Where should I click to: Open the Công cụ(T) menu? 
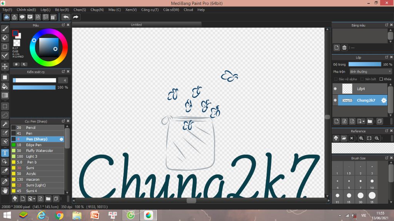tap(150, 10)
